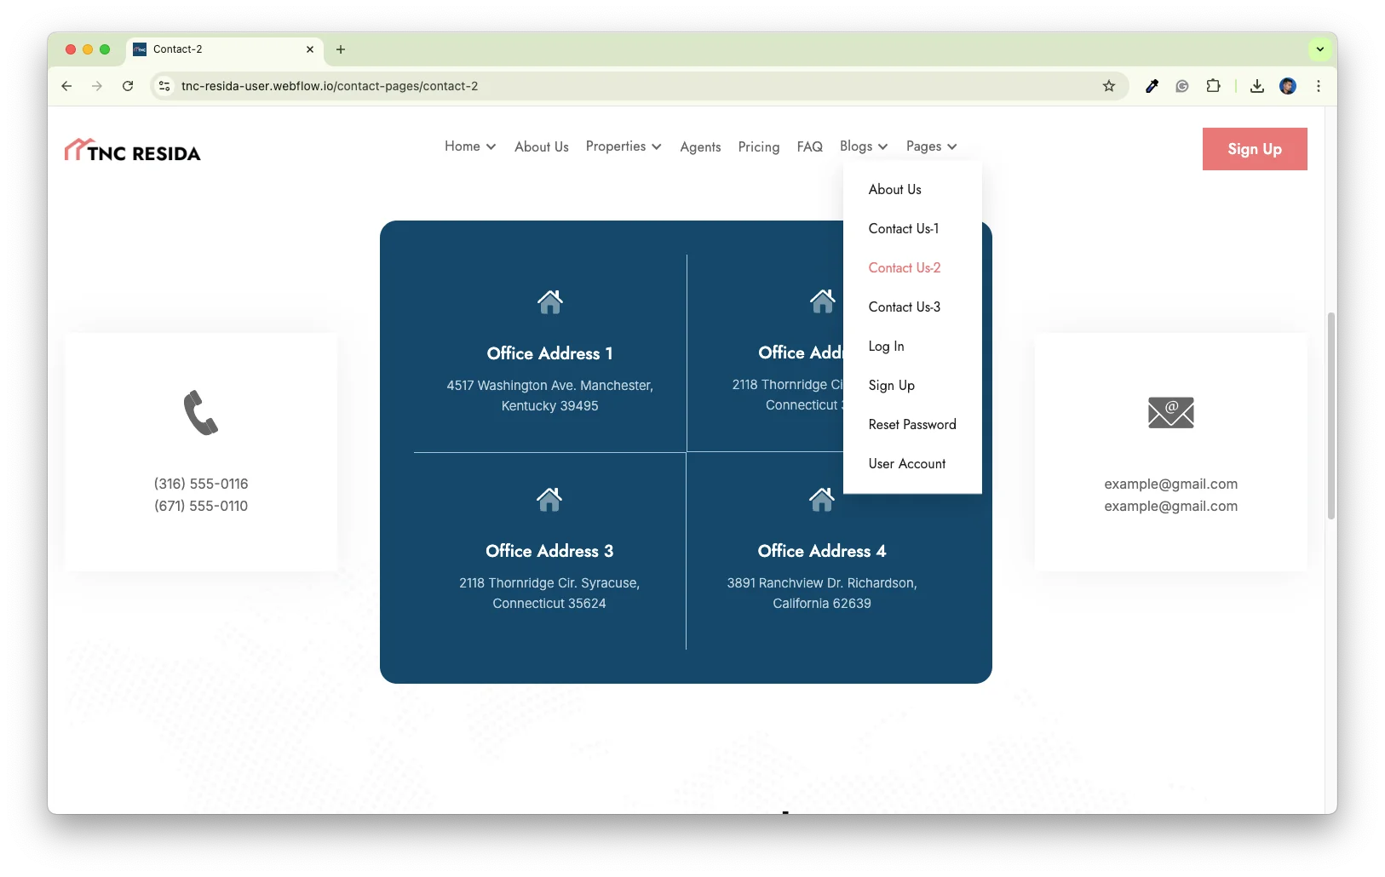Select User Account menu entry

click(906, 464)
